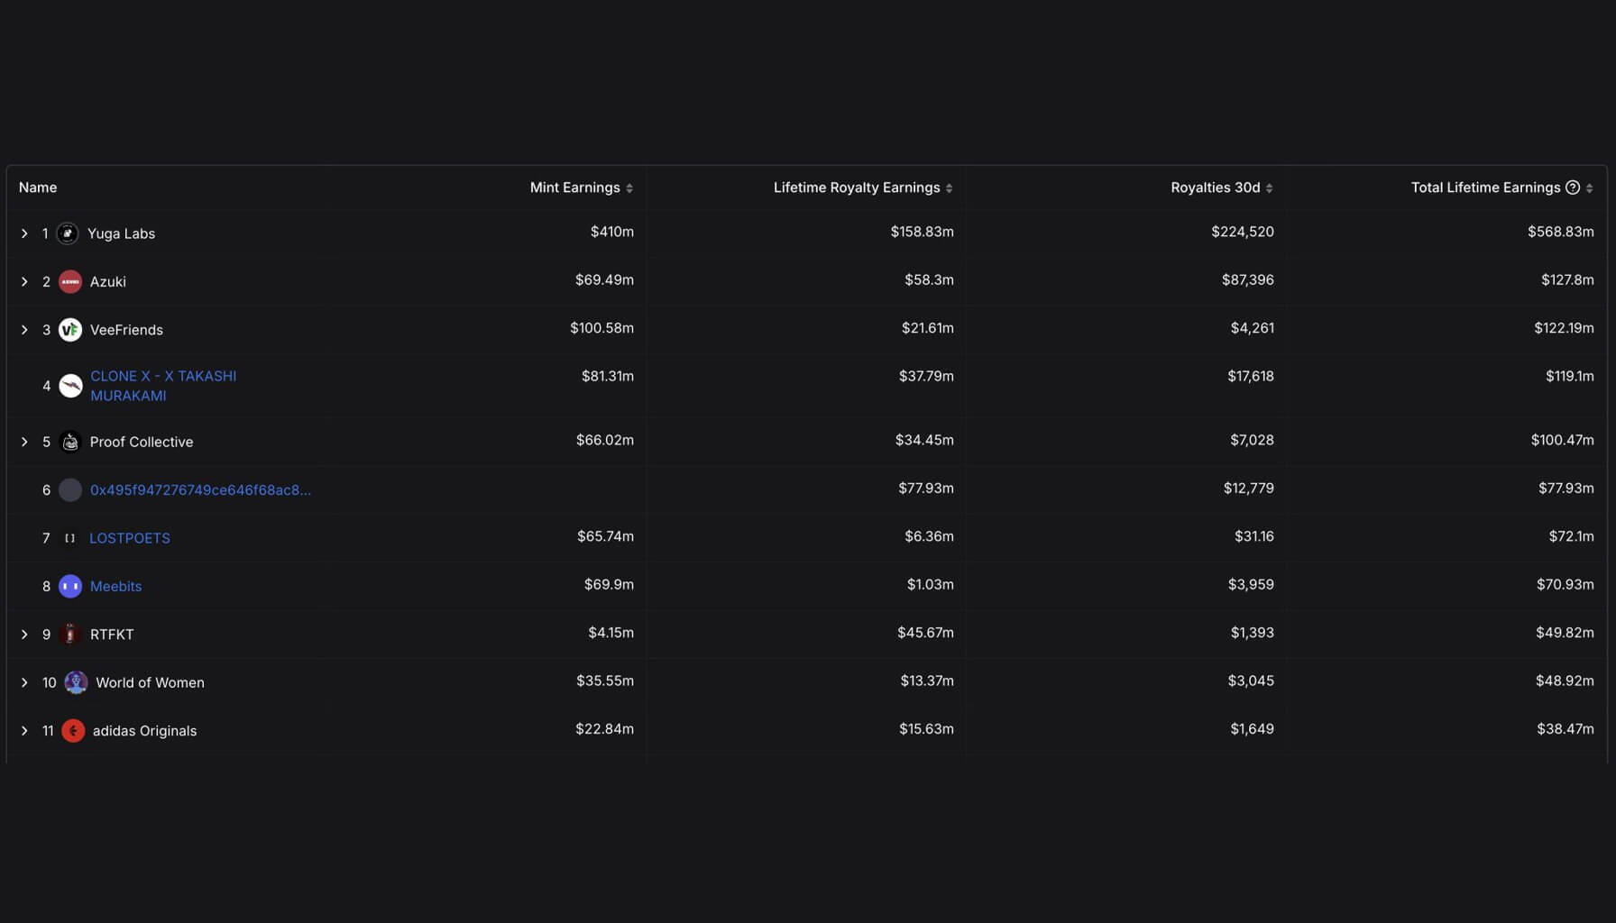Click the $119.1m total earnings cell

click(x=1570, y=376)
